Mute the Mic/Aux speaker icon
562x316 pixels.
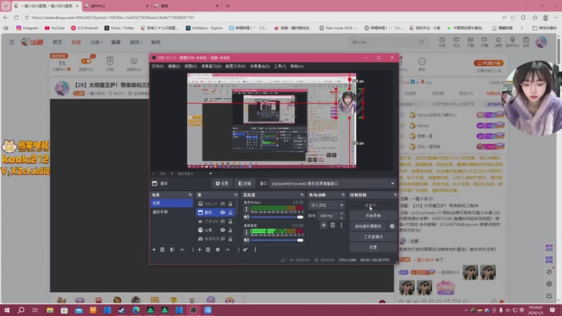coord(247,217)
